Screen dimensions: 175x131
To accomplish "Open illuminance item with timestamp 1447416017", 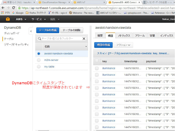I will [x=108, y=108].
